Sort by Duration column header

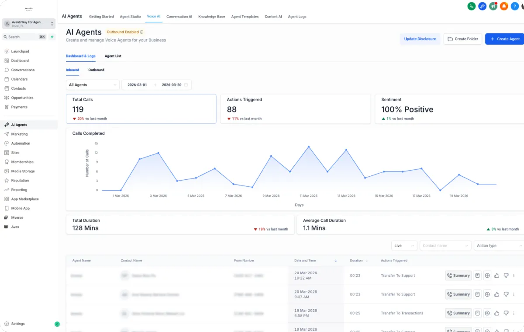pos(359,261)
